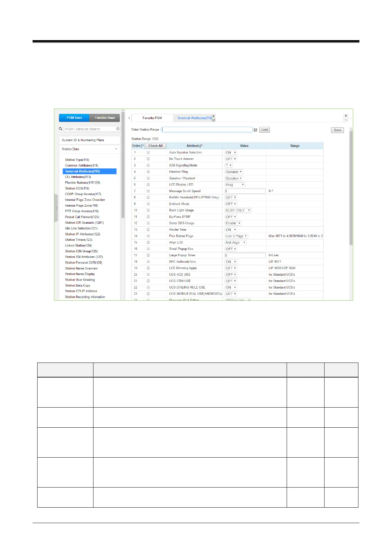Refresh the Terminal Attributes(112) tab

coord(214,120)
